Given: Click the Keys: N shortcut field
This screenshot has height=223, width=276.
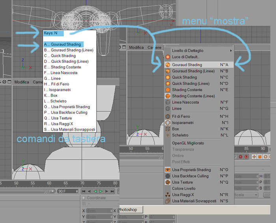Looking at the screenshot, I should [54, 33].
